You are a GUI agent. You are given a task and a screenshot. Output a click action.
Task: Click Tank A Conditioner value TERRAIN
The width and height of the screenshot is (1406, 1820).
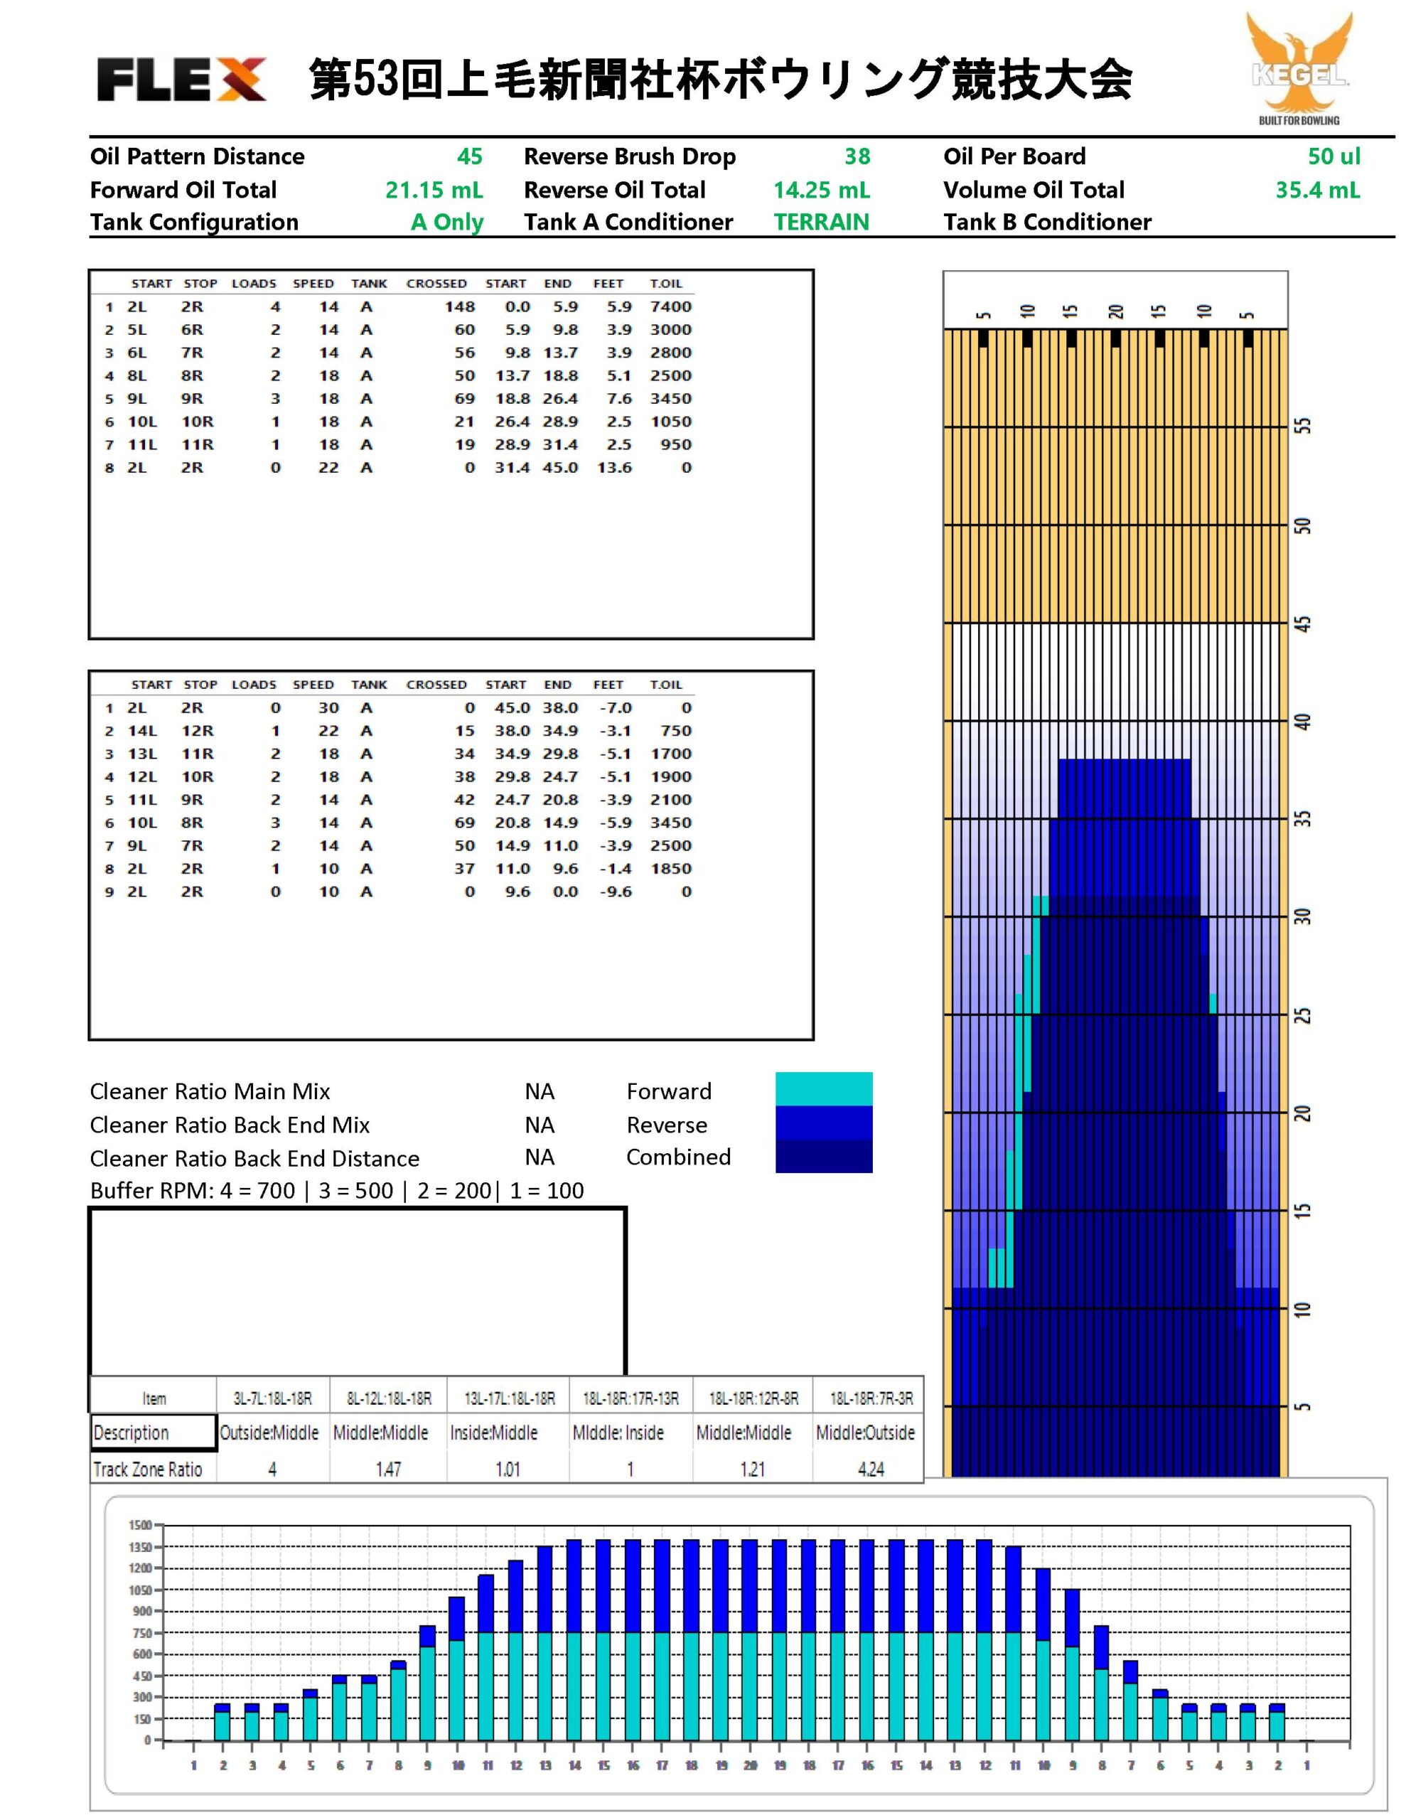[x=821, y=223]
